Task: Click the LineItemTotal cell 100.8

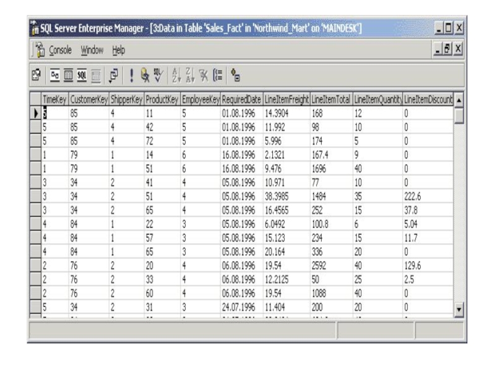Action: pyautogui.click(x=331, y=224)
